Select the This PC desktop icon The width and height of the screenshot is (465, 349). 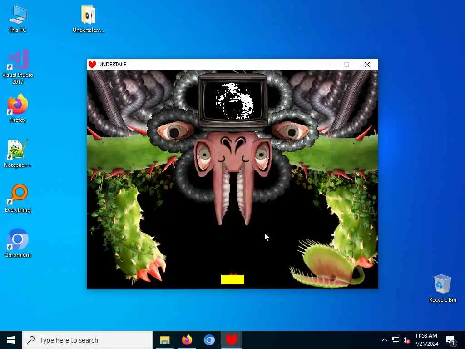point(18,18)
